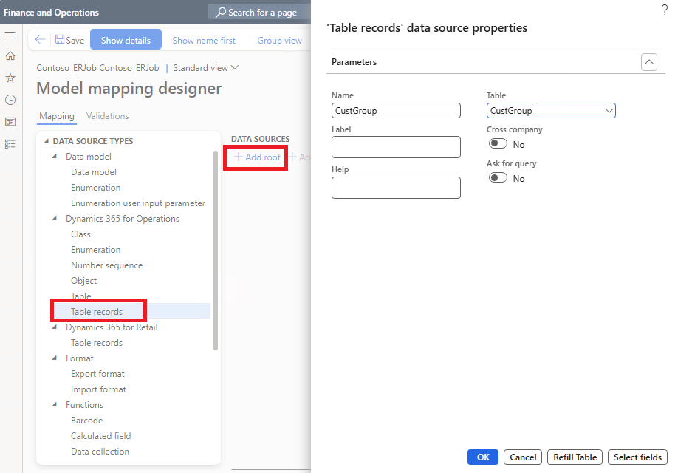Viewport: 675px width, 473px height.
Task: Enable the Ask for query switch
Action: click(498, 178)
